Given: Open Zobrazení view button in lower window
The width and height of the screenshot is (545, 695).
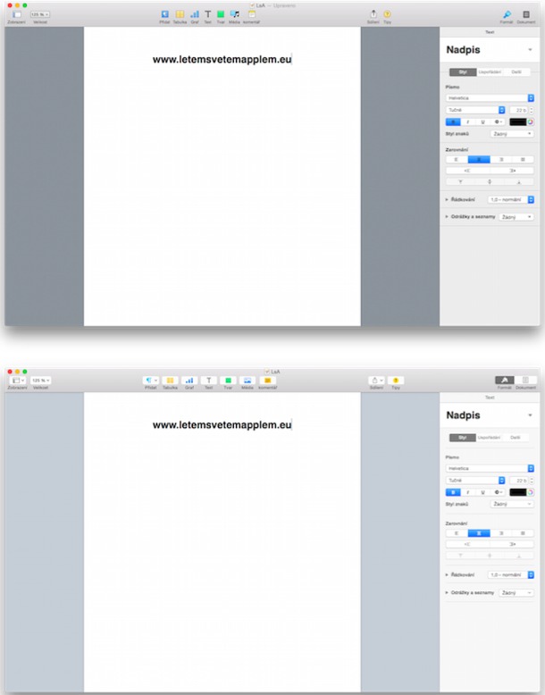Looking at the screenshot, I should (17, 381).
